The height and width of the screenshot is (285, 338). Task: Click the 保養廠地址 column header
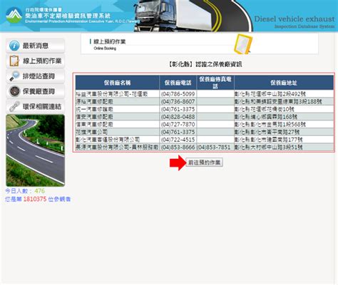click(284, 83)
